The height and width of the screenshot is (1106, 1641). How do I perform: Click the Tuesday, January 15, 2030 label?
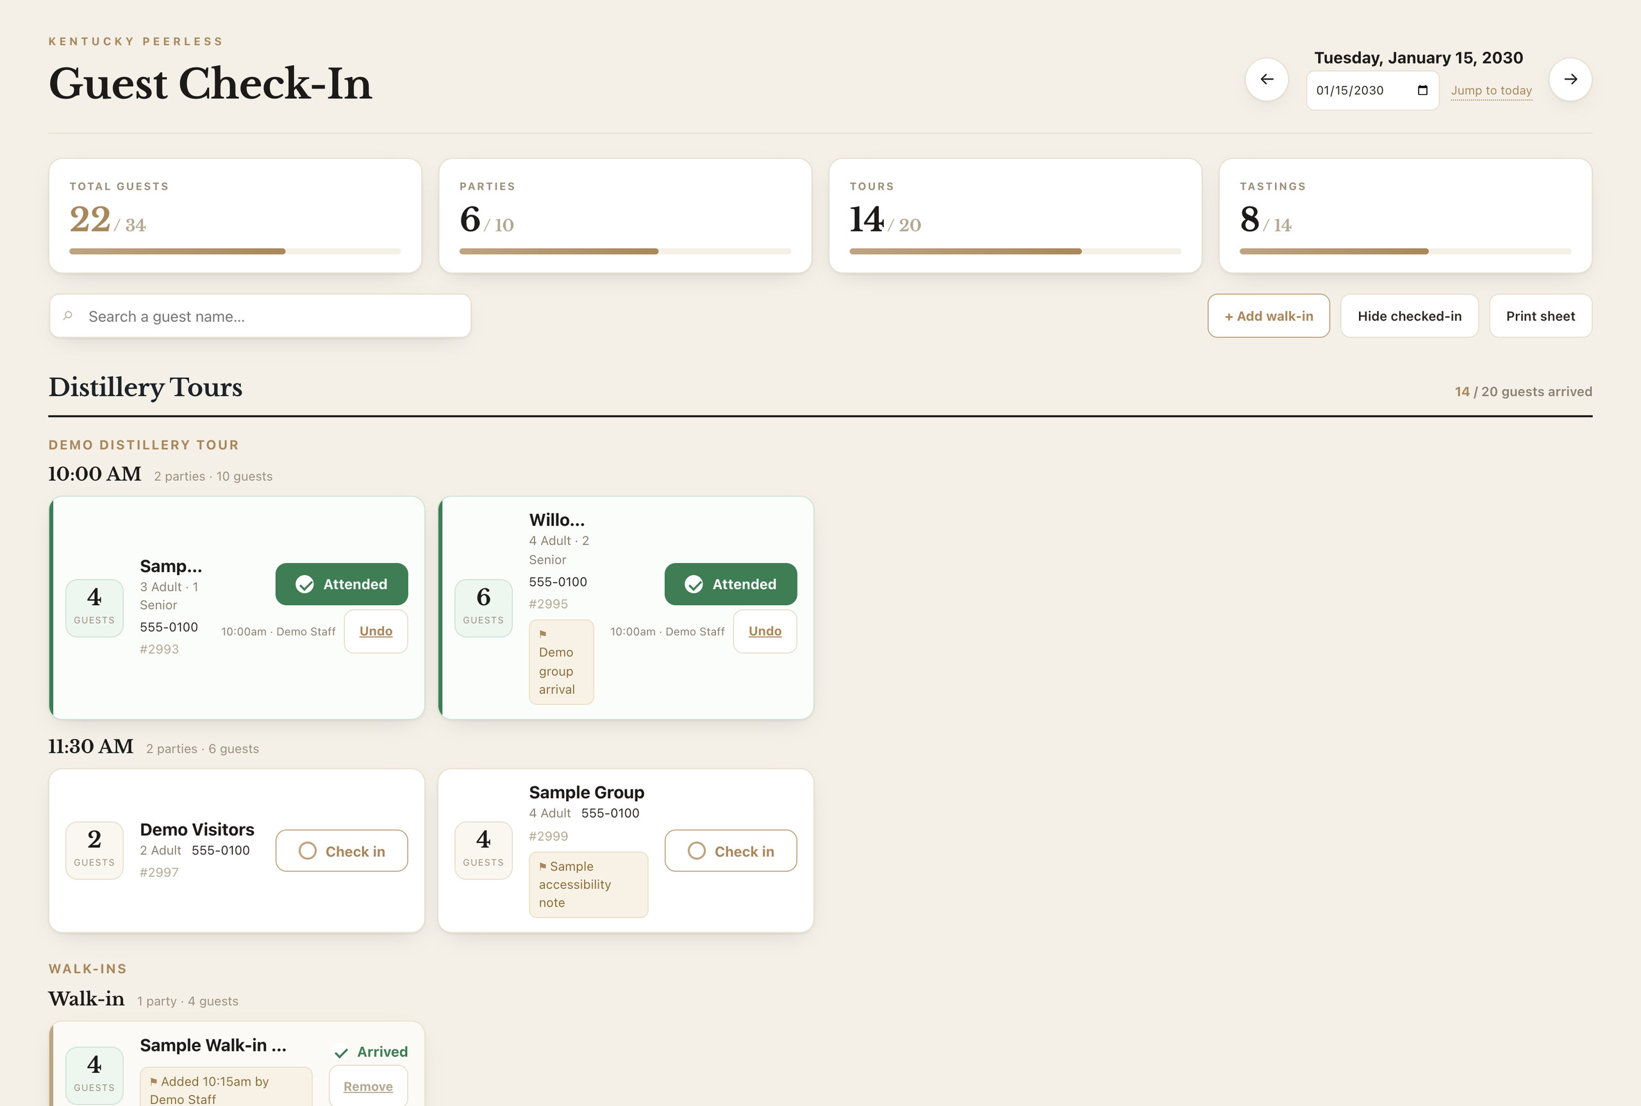click(x=1418, y=58)
